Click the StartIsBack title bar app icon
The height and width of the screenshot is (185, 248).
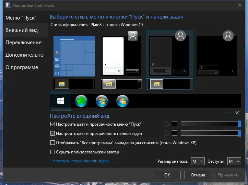pos(8,5)
